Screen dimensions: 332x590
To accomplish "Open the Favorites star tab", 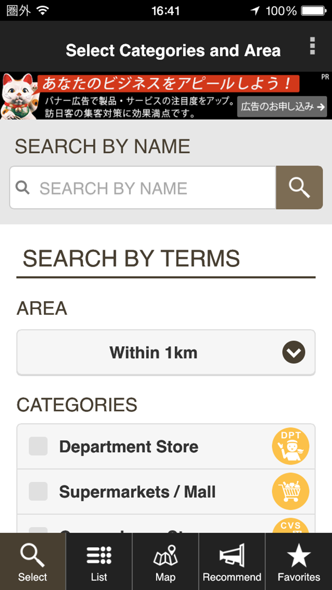I will click(x=299, y=561).
